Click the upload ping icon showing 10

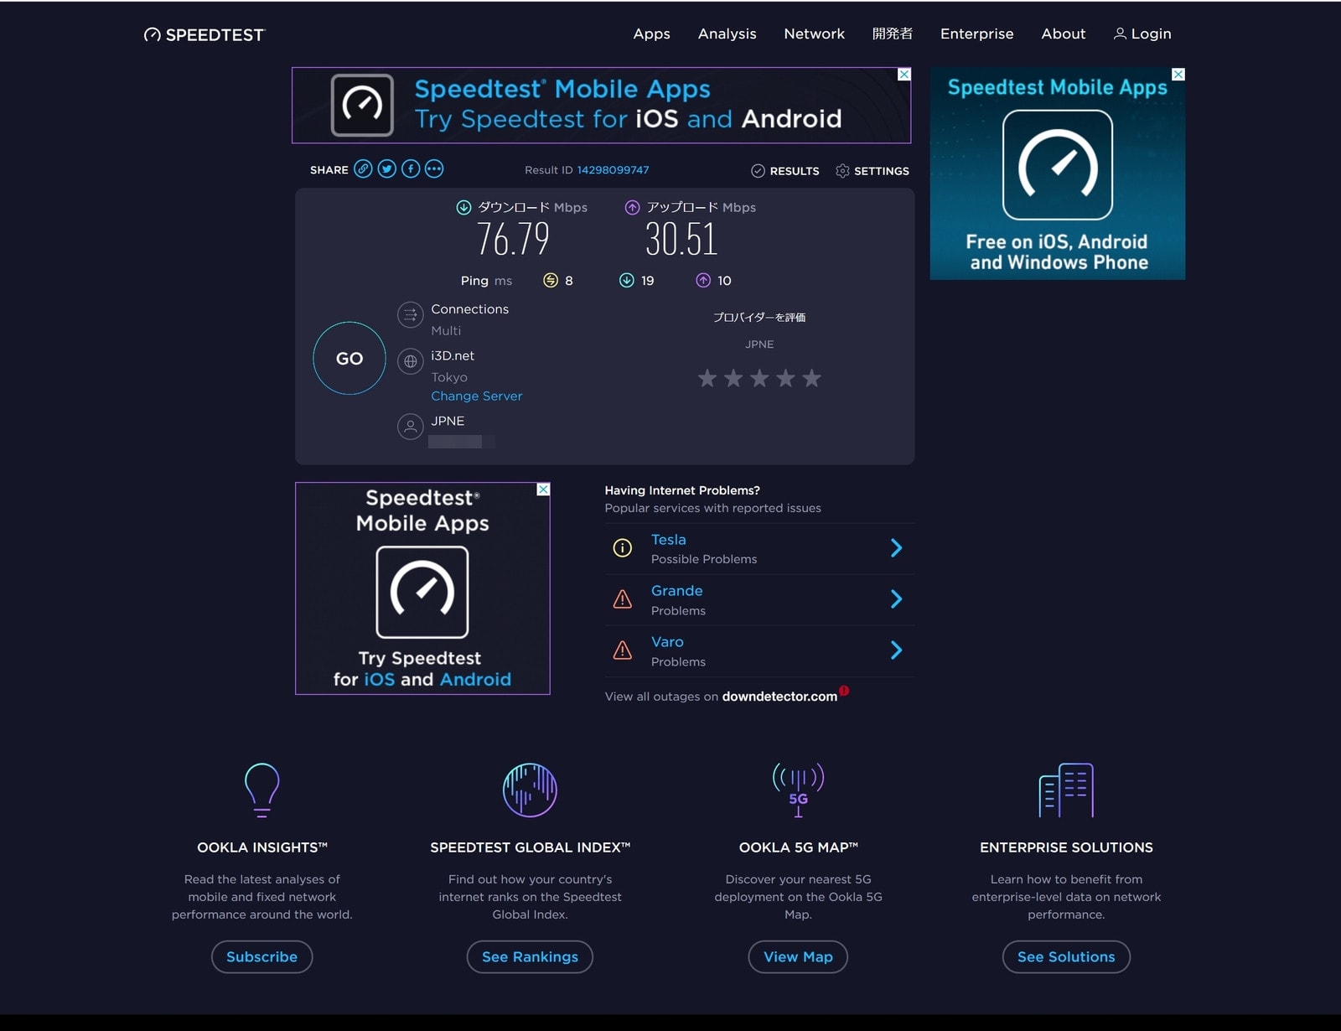(703, 280)
